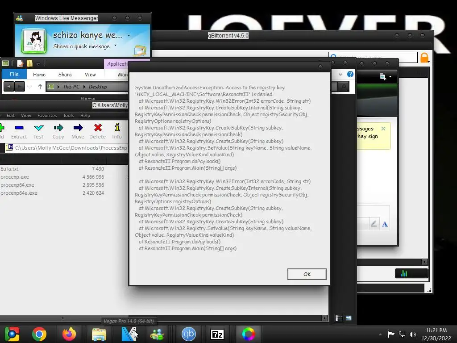Open Vegas Pro from the taskbar
The height and width of the screenshot is (343, 457).
click(x=129, y=334)
